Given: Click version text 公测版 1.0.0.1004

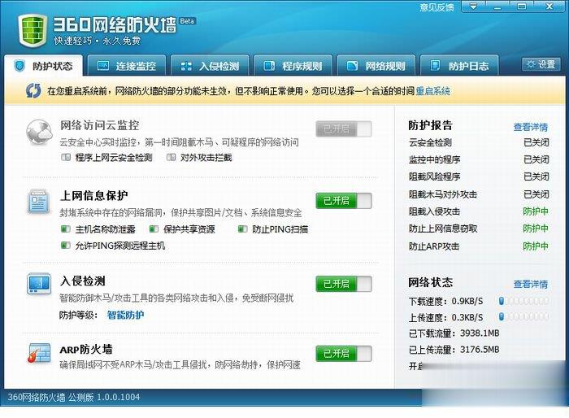Looking at the screenshot, I should (x=104, y=397).
